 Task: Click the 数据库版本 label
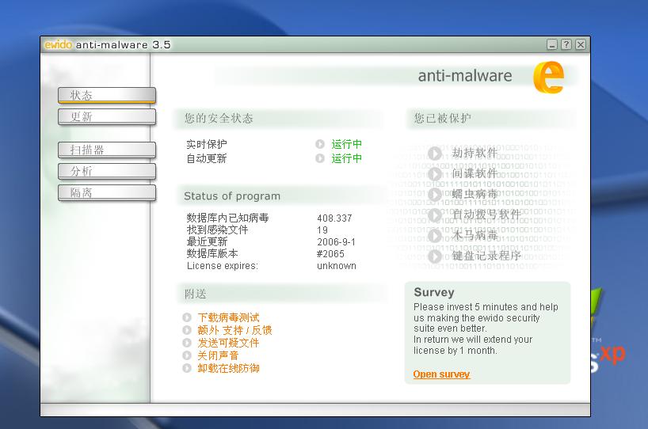(212, 254)
